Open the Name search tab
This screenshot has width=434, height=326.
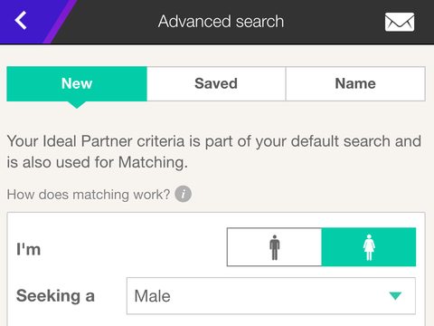pyautogui.click(x=355, y=83)
